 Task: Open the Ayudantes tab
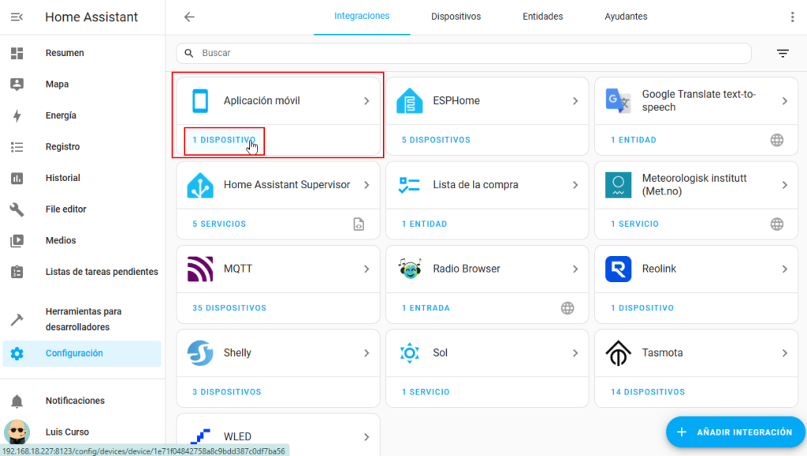pyautogui.click(x=626, y=17)
